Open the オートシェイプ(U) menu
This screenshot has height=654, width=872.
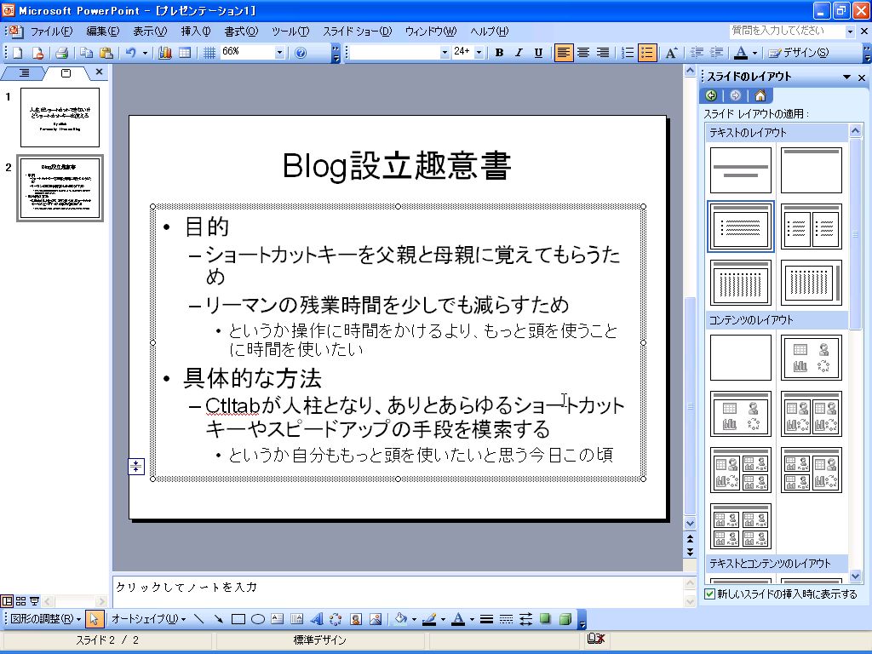148,619
